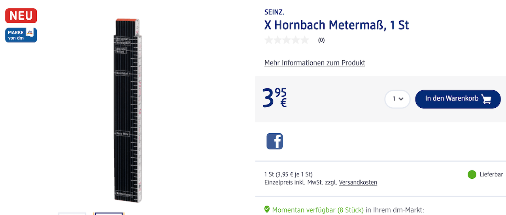Rate the product with three stars
This screenshot has width=506, height=215.
click(287, 40)
